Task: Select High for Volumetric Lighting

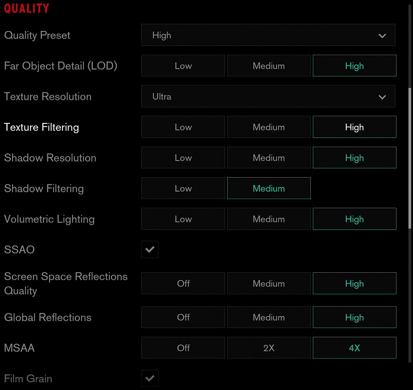Action: (354, 219)
